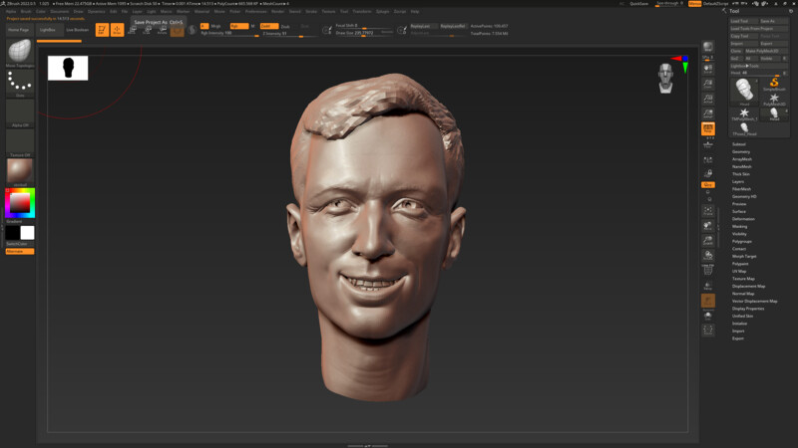Open the stroke type dots icon
The width and height of the screenshot is (798, 448).
[x=18, y=83]
